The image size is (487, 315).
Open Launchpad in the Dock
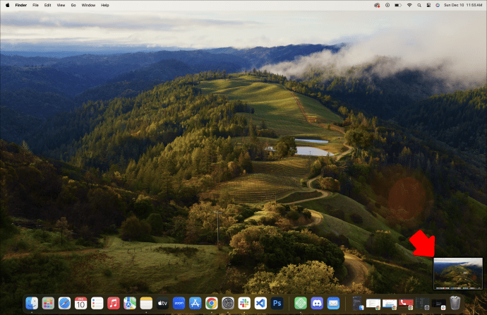tap(48, 303)
